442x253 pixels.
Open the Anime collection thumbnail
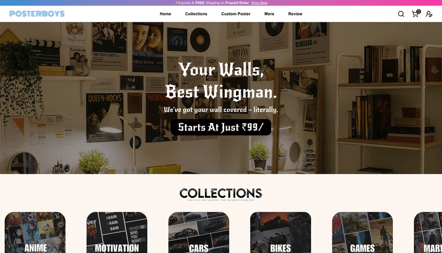pos(35,232)
